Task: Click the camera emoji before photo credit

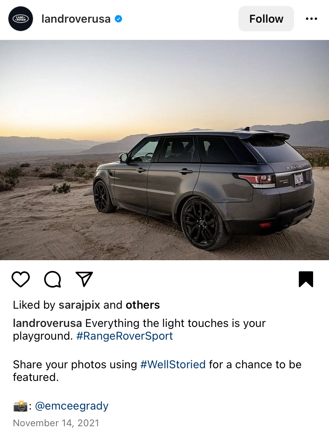Action: coord(20,406)
